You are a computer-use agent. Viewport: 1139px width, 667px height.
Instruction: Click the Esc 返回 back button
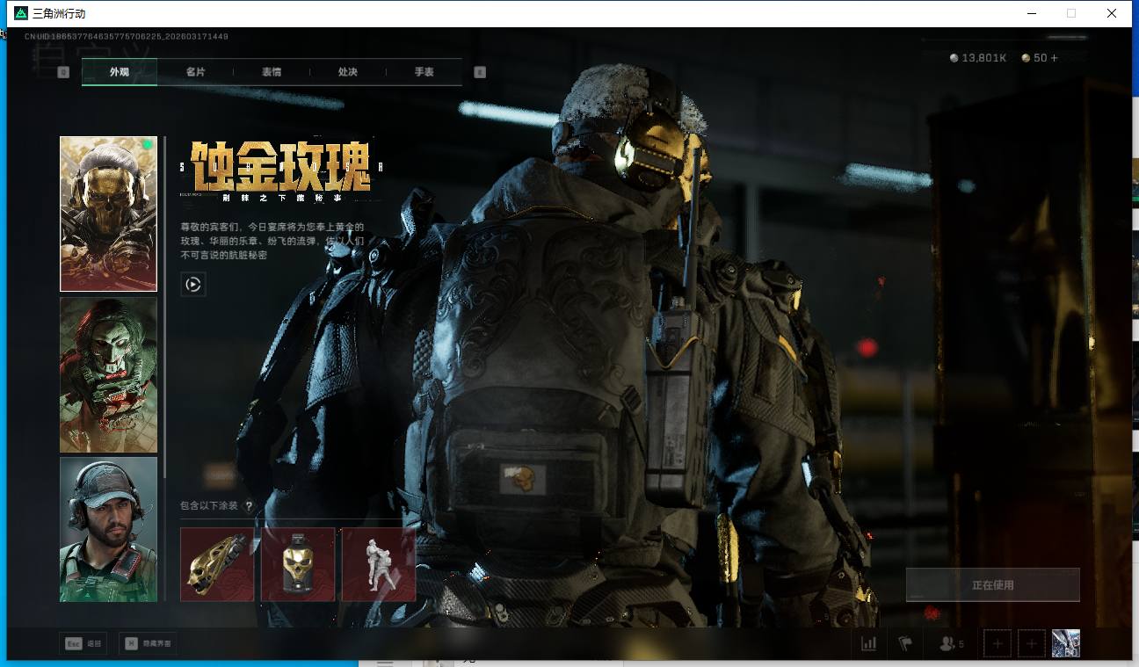(82, 644)
